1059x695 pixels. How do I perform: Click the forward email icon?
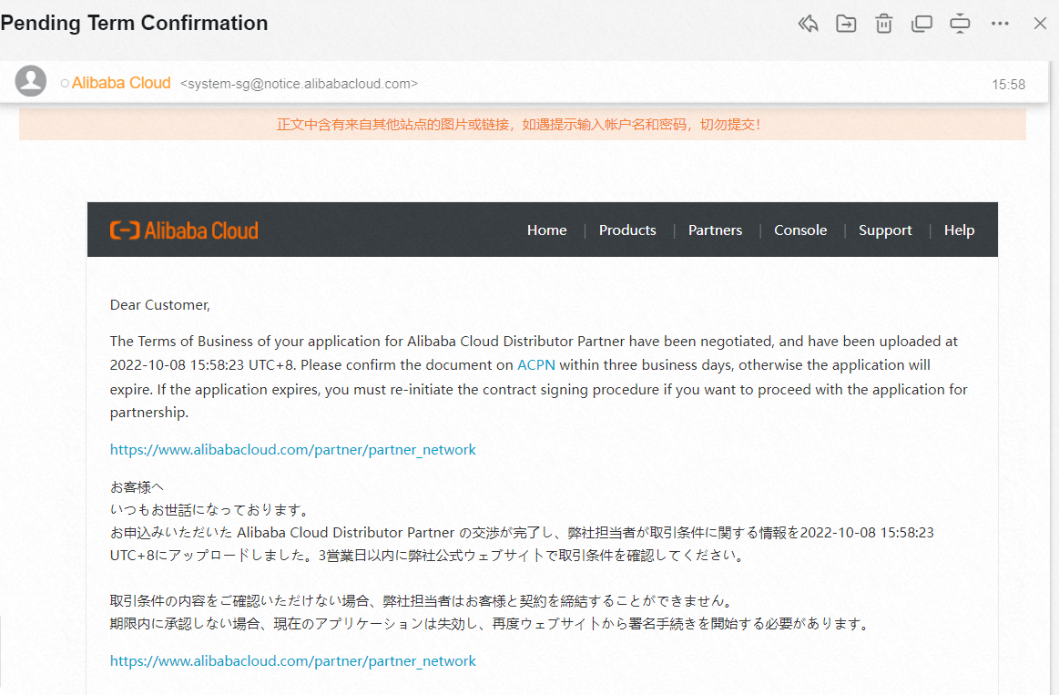click(x=846, y=24)
